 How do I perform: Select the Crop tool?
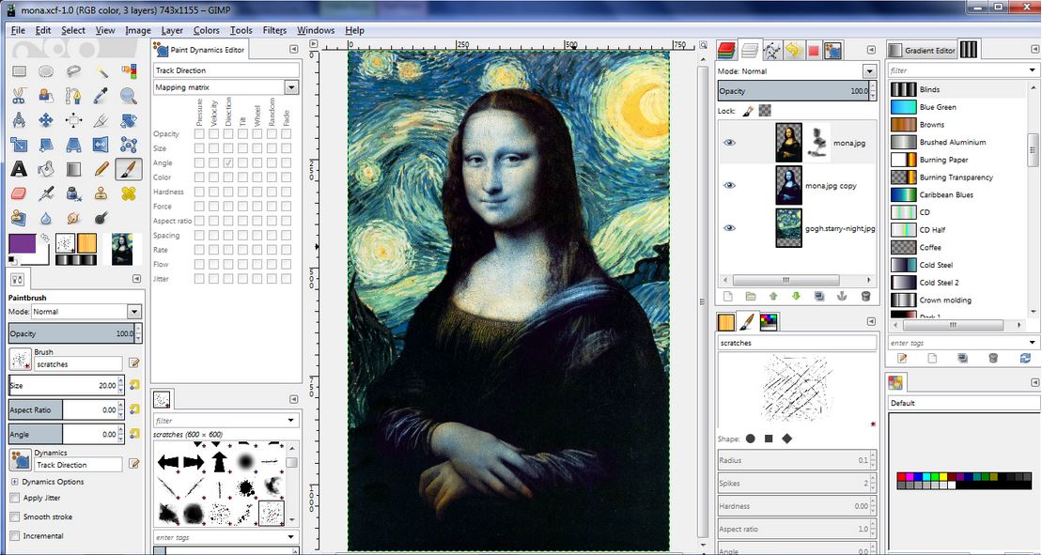point(101,120)
